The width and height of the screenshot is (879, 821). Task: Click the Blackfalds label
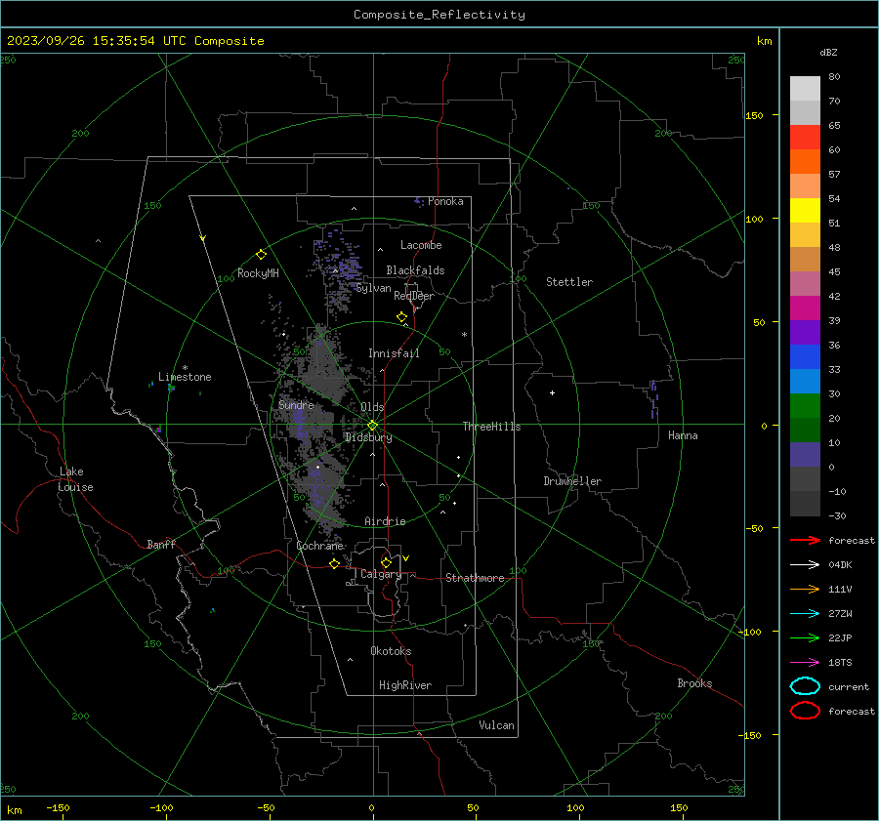(x=415, y=270)
